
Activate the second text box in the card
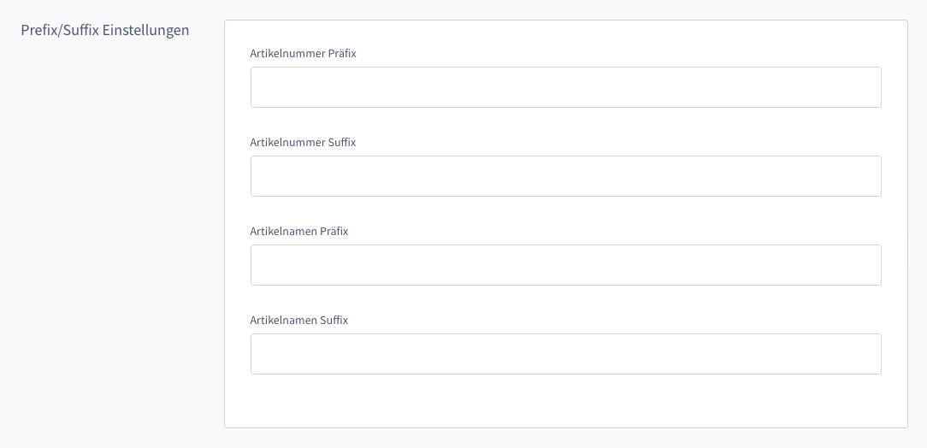[x=565, y=176]
